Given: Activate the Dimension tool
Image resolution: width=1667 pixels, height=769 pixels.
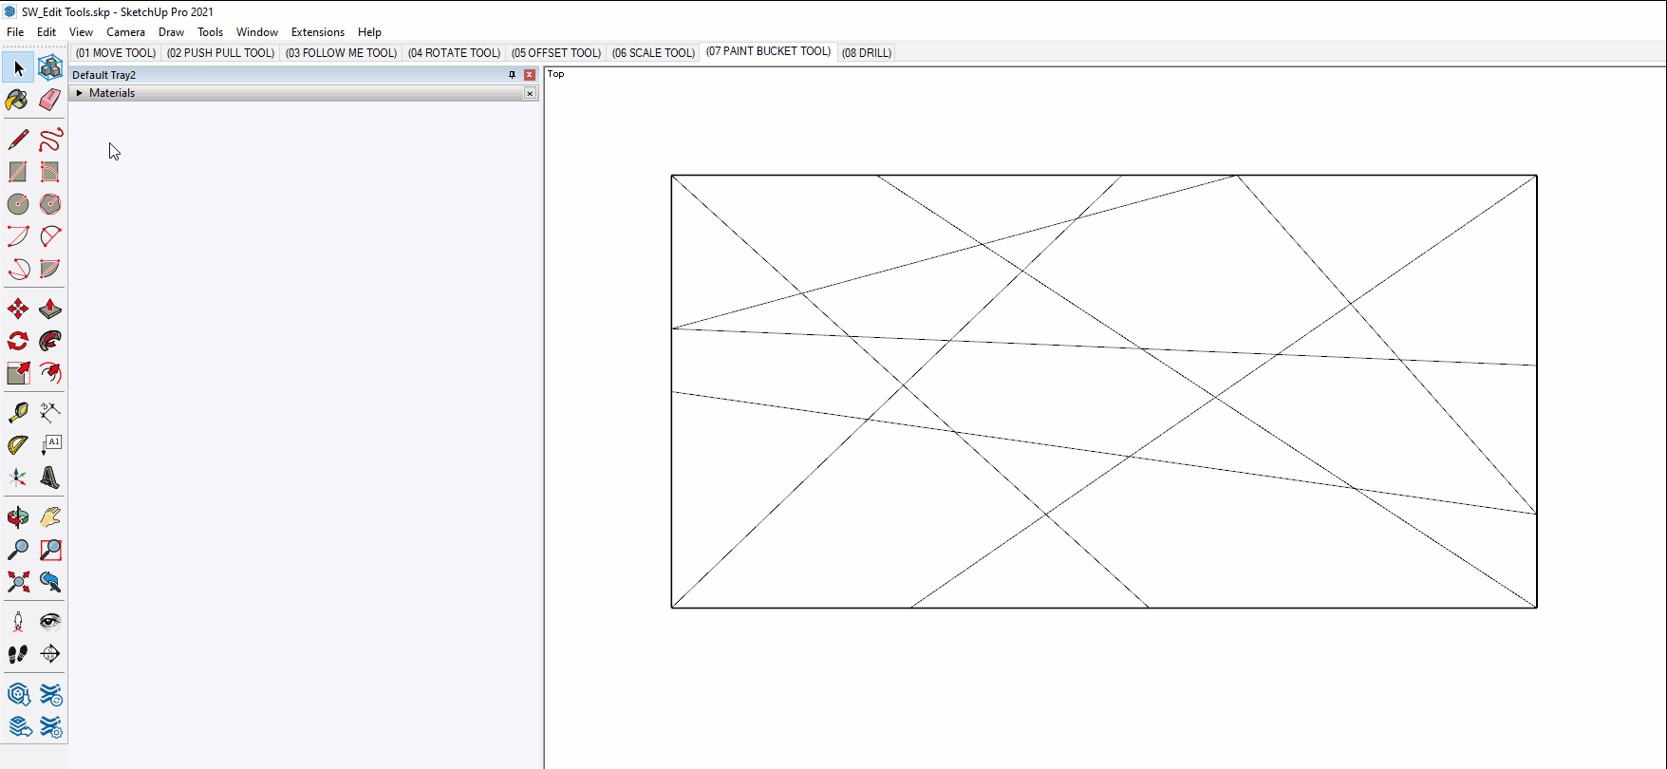Looking at the screenshot, I should tap(50, 412).
